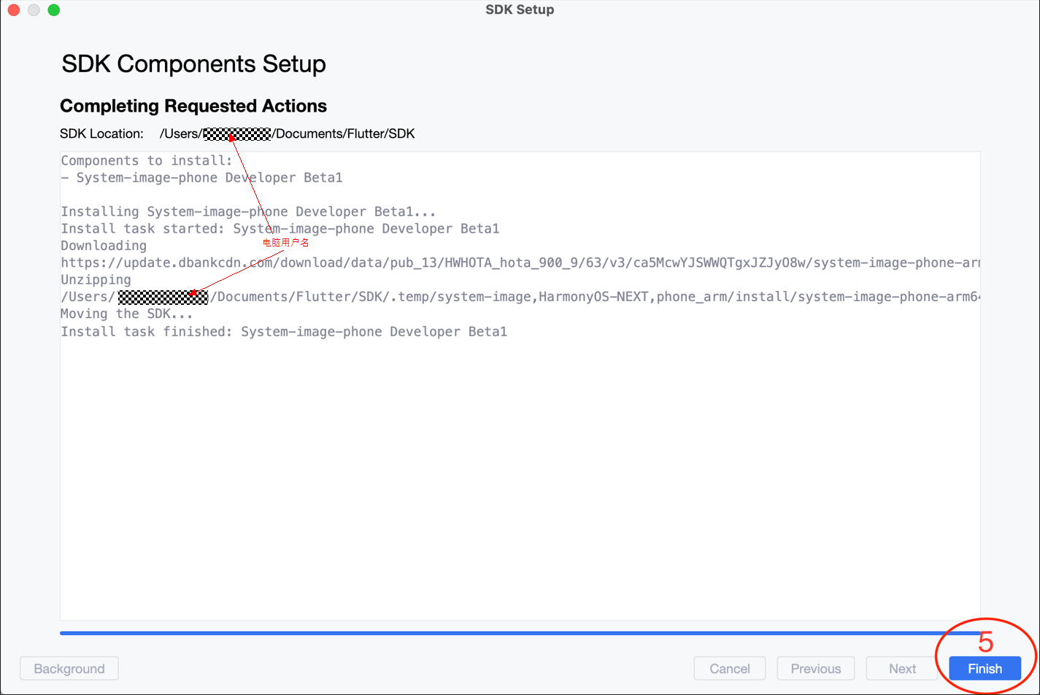Click the Cancel button
Screen dimensions: 1040x695
729,668
